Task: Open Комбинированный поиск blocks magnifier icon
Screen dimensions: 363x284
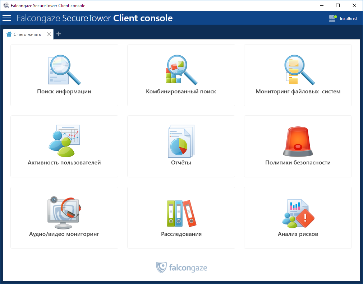Action: (x=181, y=70)
